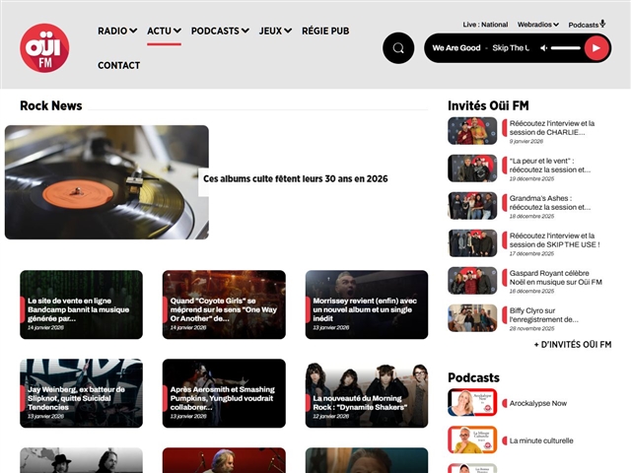This screenshot has width=631, height=473.
Task: Open CHARLIE session thumbnail
Action: point(472,131)
